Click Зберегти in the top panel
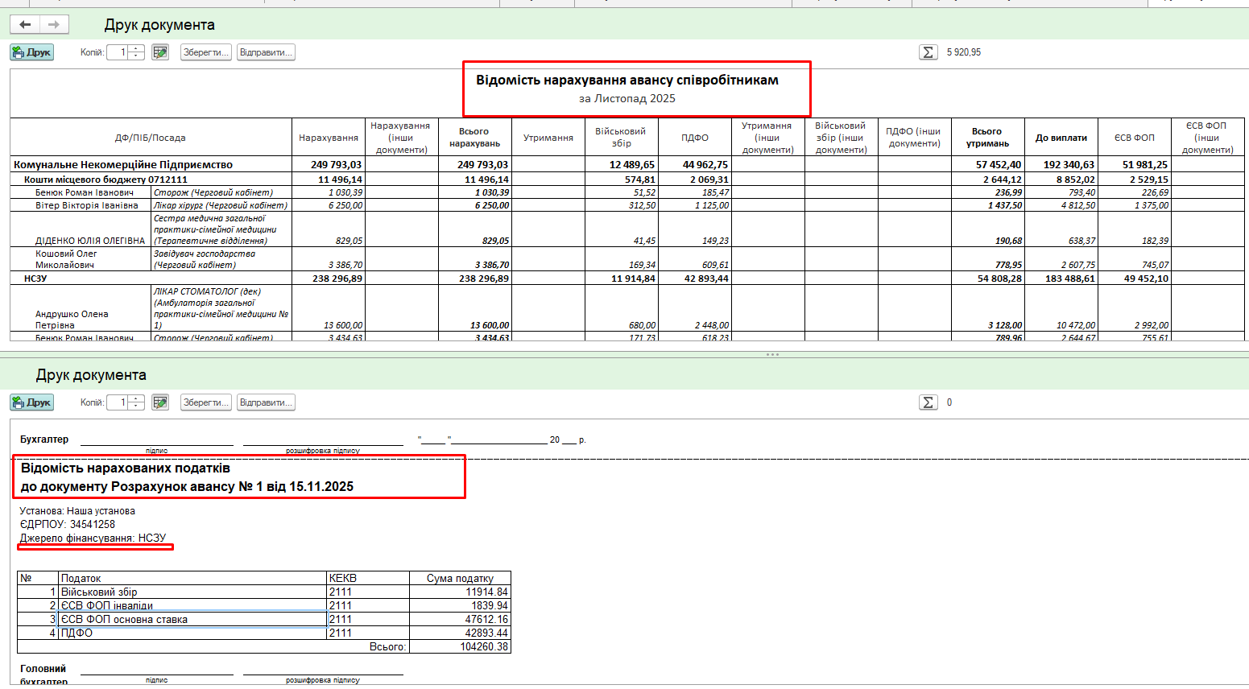Viewport: 1249px width, 689px height. [x=205, y=52]
